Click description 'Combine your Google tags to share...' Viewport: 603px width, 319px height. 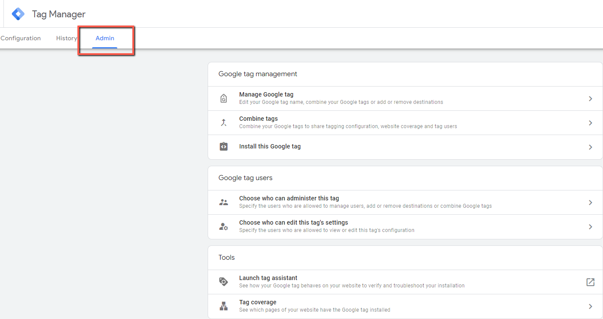pos(348,126)
